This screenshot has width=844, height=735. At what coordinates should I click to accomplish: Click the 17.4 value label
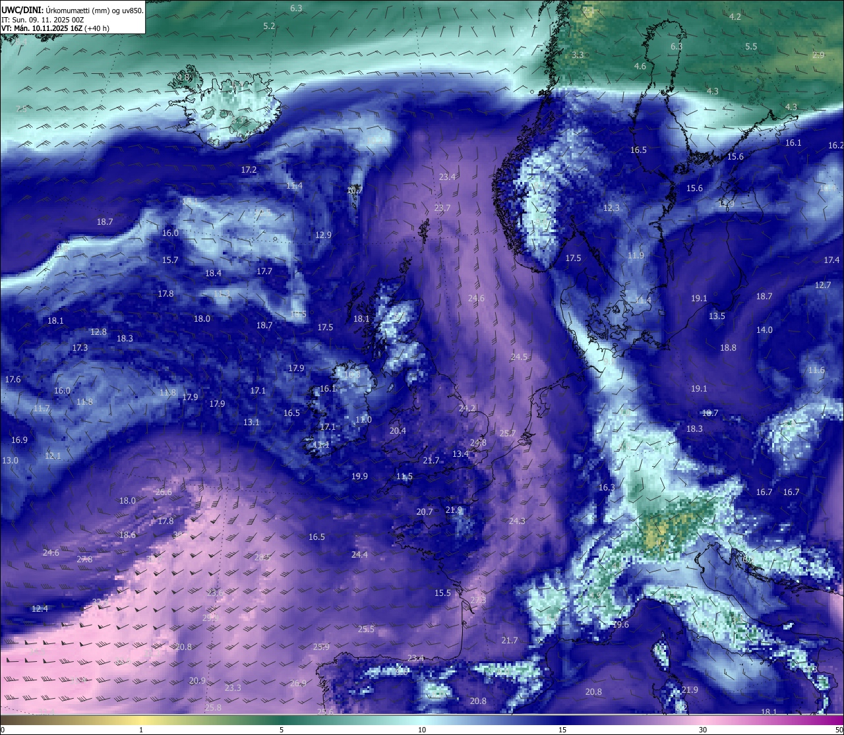pyautogui.click(x=831, y=260)
